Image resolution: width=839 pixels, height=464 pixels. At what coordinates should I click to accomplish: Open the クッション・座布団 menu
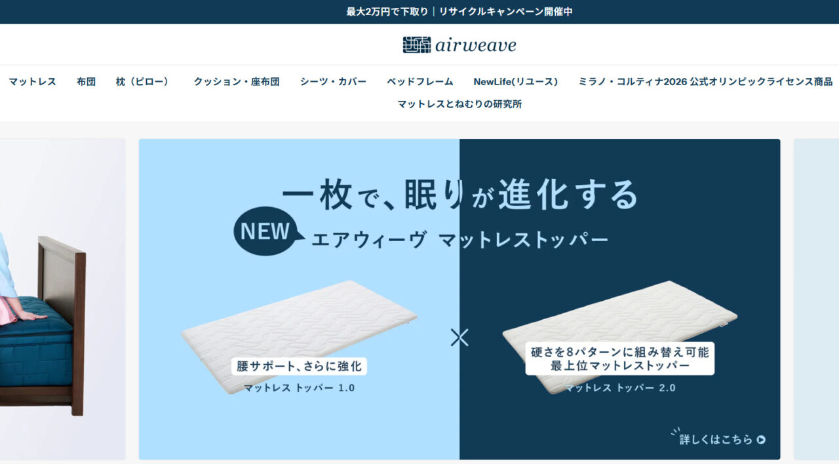point(237,82)
